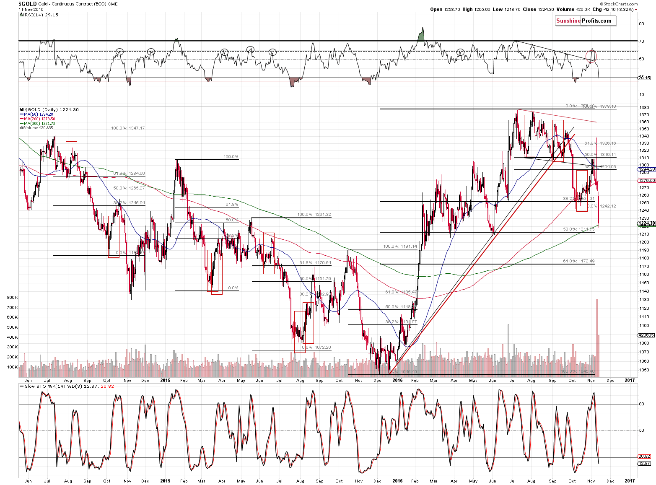
Task: Click "MA(50) 1294.28" legend text
Action: click(39, 114)
